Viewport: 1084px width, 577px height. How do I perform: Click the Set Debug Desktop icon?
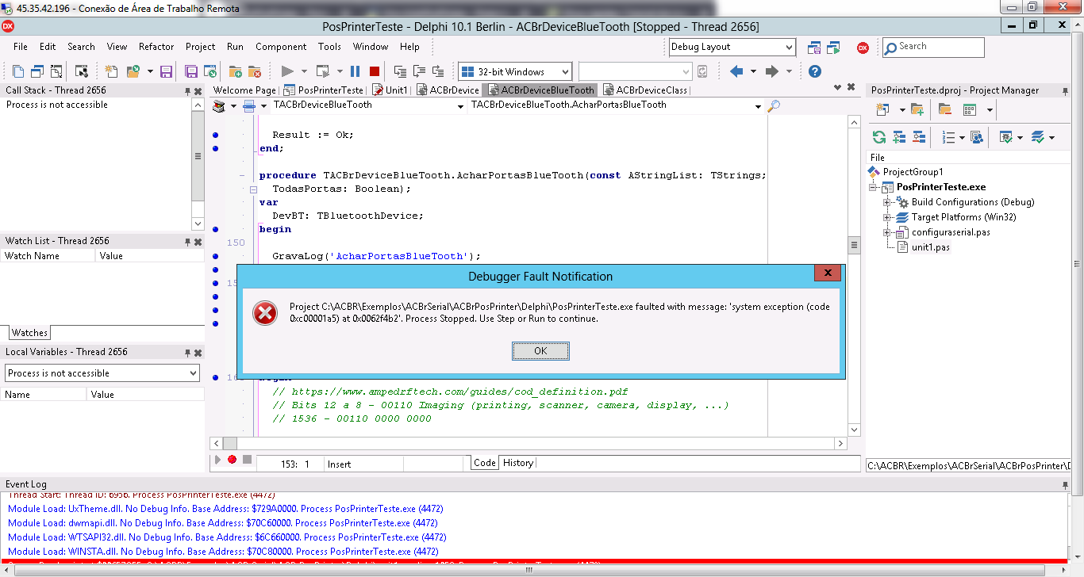(833, 48)
